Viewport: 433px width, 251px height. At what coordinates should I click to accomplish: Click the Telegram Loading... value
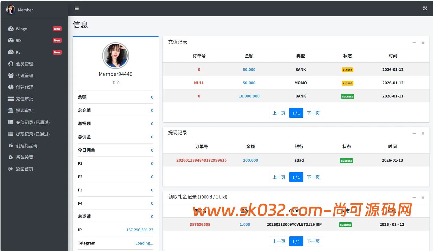click(144, 243)
